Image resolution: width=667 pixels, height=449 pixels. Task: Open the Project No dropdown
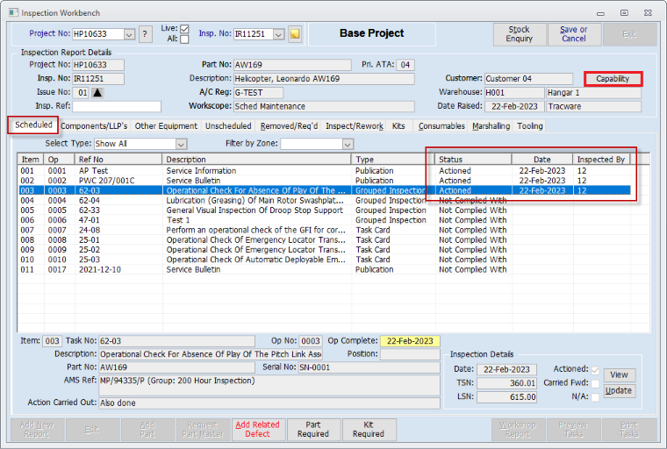pyautogui.click(x=129, y=34)
